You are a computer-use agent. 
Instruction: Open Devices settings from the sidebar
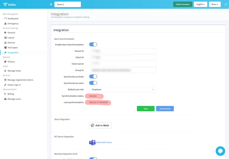[12, 42]
